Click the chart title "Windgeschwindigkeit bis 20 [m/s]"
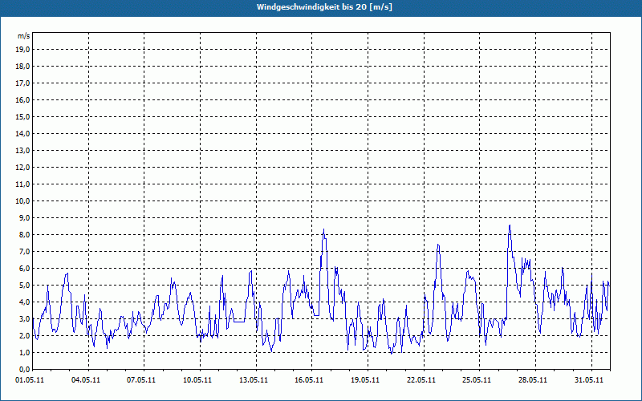The width and height of the screenshot is (642, 401). 324,7
